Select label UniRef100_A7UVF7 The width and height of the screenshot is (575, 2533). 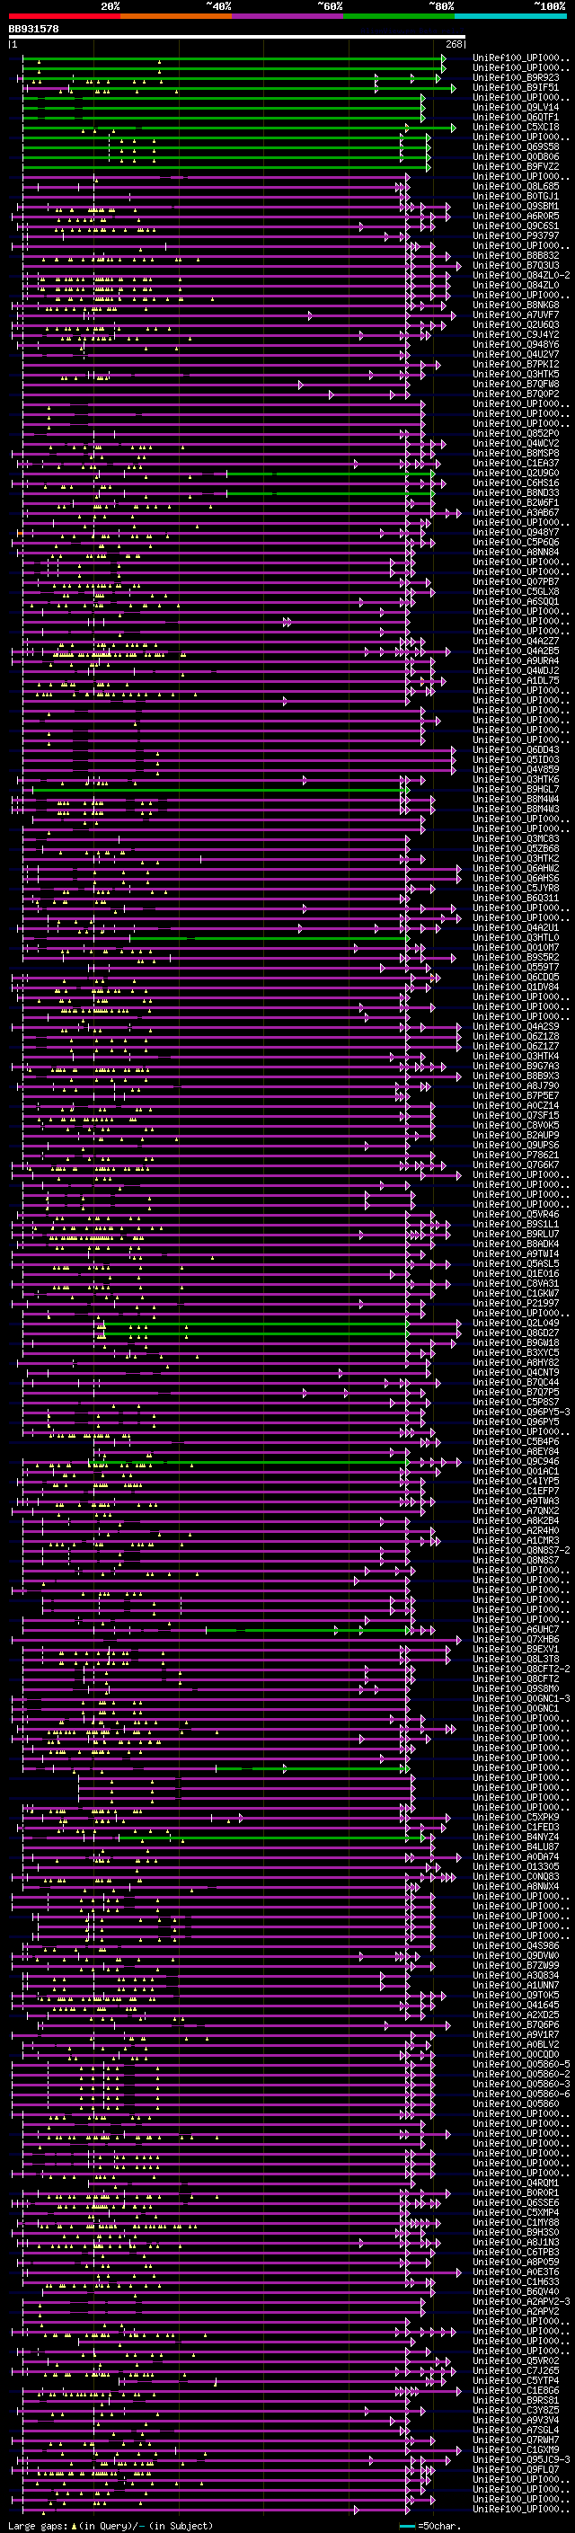tap(516, 314)
